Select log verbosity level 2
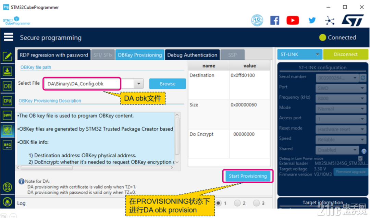 (x=237, y=203)
